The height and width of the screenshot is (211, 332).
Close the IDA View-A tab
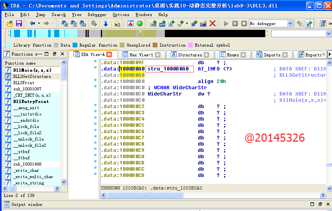(x=109, y=54)
